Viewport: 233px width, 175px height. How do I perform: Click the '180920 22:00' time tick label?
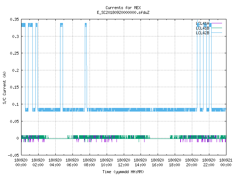[209, 163]
